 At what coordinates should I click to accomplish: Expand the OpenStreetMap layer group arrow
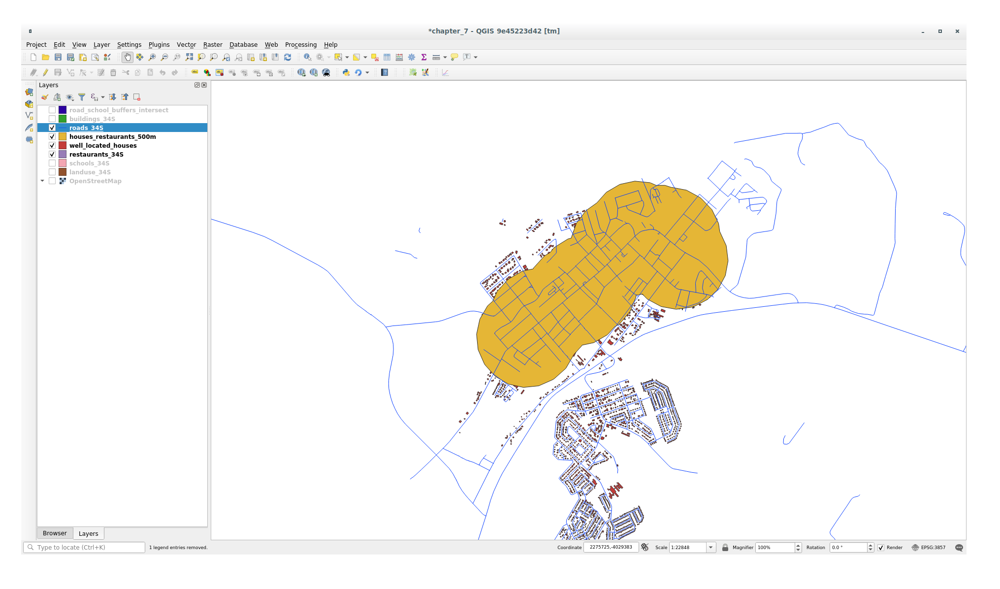tap(42, 181)
